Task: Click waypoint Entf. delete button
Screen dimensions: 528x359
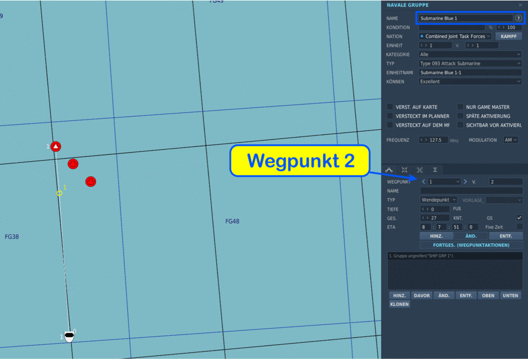Action: pyautogui.click(x=506, y=236)
